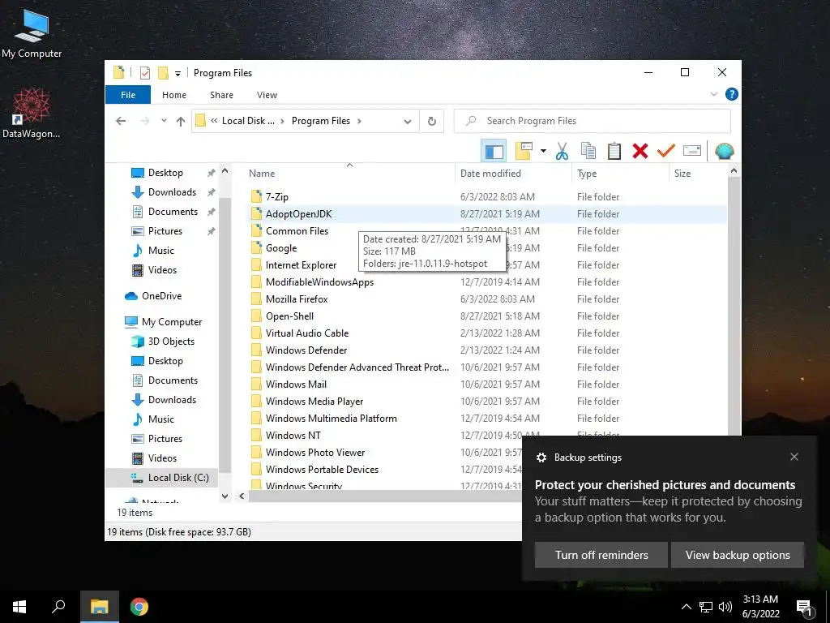Click the file list scroll up arrow

tap(734, 170)
